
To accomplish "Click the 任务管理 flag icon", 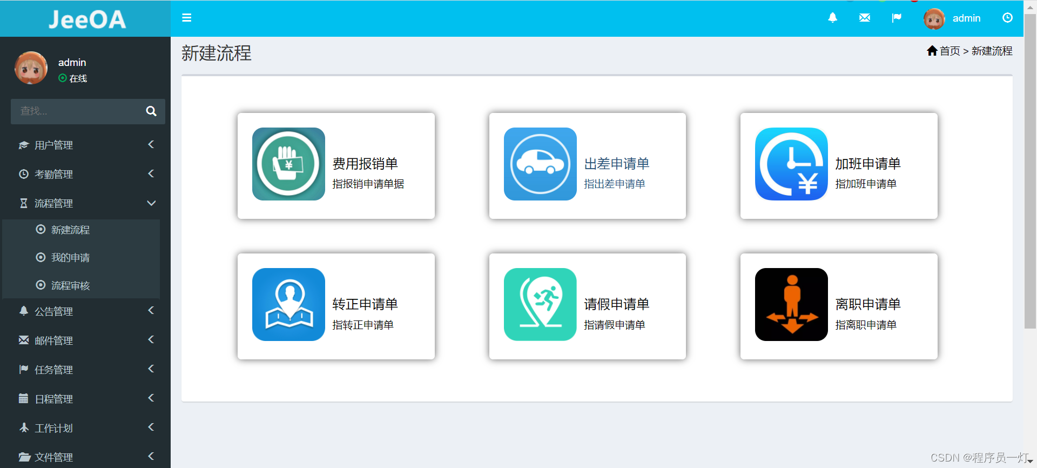I will pos(24,369).
